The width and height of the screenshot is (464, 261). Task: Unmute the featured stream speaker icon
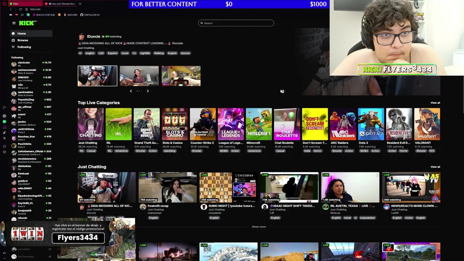282,91
